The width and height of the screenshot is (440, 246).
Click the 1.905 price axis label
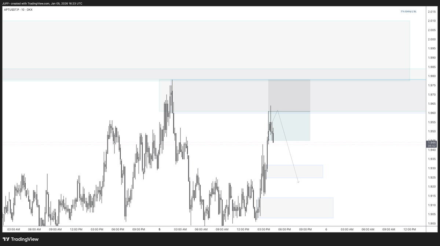pyautogui.click(x=431, y=215)
